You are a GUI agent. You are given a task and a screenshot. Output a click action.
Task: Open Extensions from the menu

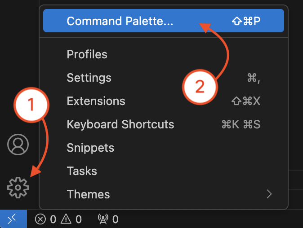click(x=96, y=101)
